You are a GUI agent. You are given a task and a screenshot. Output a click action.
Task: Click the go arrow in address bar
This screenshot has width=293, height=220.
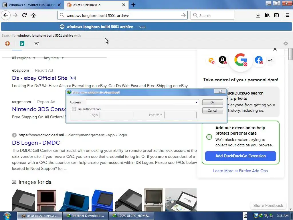(x=183, y=15)
